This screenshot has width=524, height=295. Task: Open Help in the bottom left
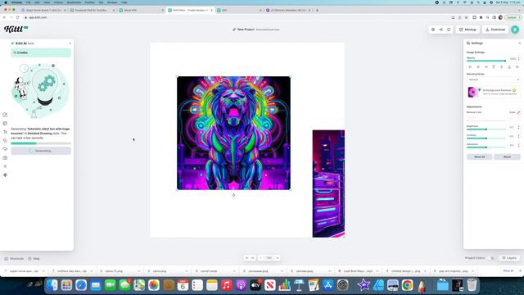coord(34,259)
